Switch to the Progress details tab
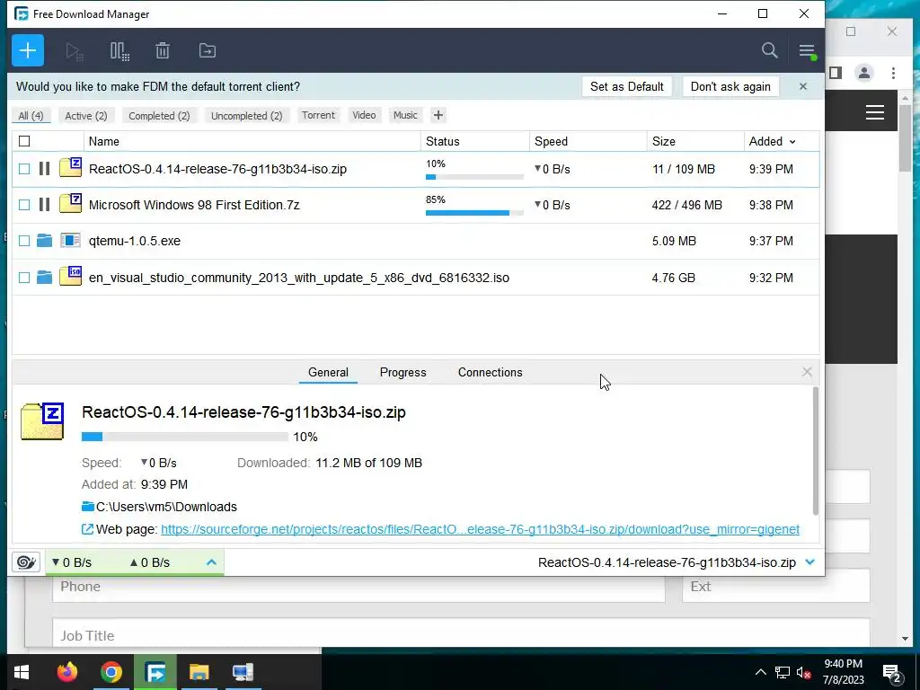This screenshot has width=920, height=690. coord(403,373)
